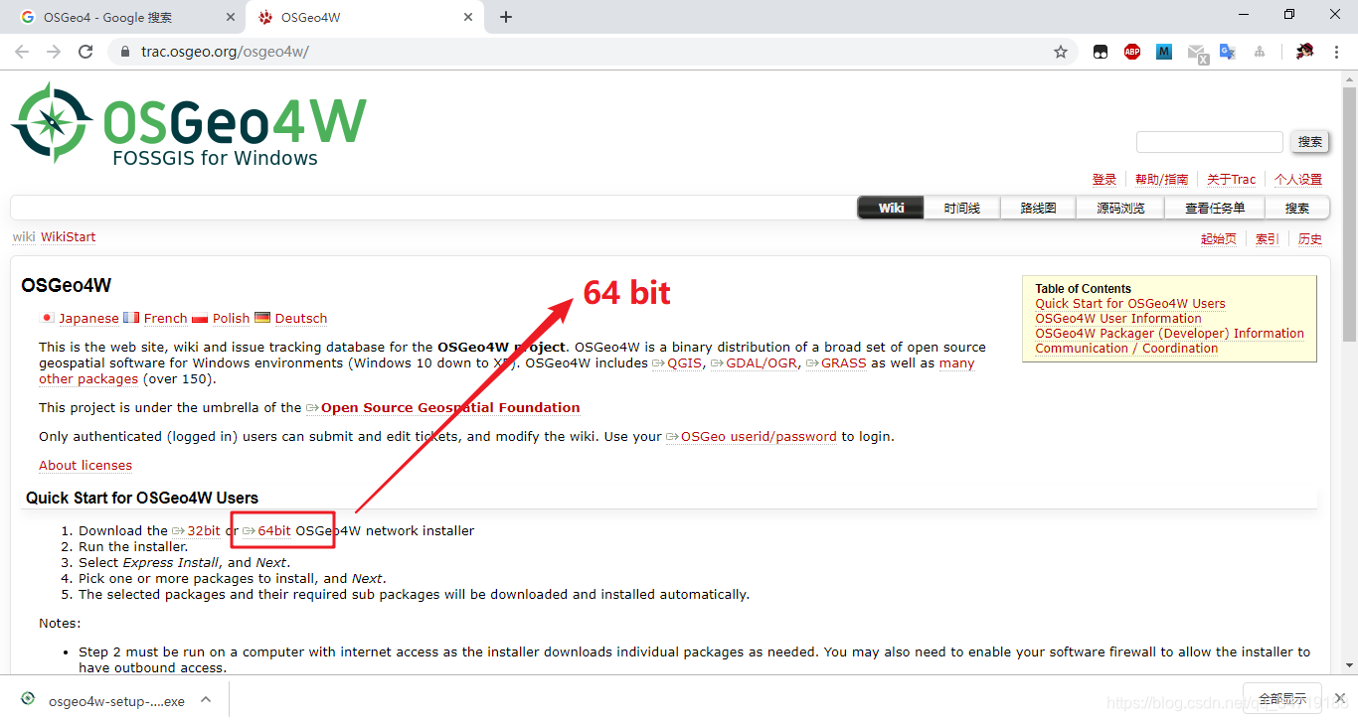
Task: Open new tab with plus button
Action: [506, 17]
